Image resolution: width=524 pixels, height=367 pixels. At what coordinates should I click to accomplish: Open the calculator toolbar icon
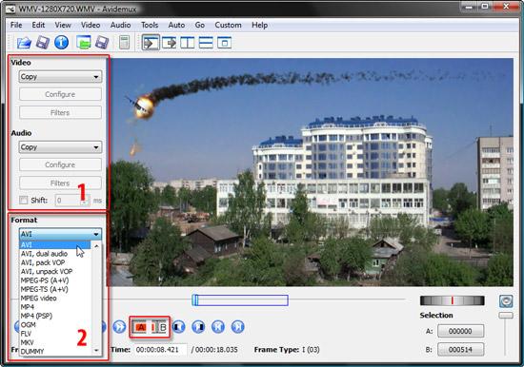[x=124, y=43]
